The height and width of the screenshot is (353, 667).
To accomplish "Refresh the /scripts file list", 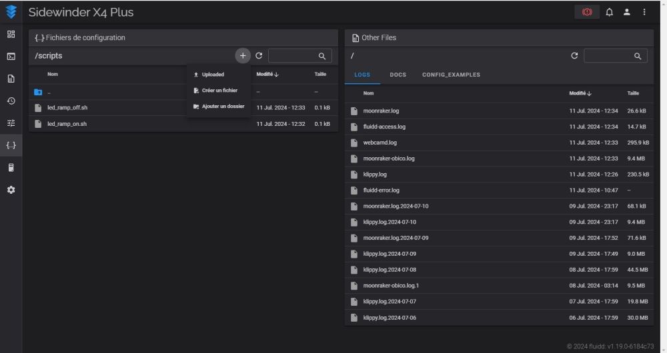I will (259, 56).
